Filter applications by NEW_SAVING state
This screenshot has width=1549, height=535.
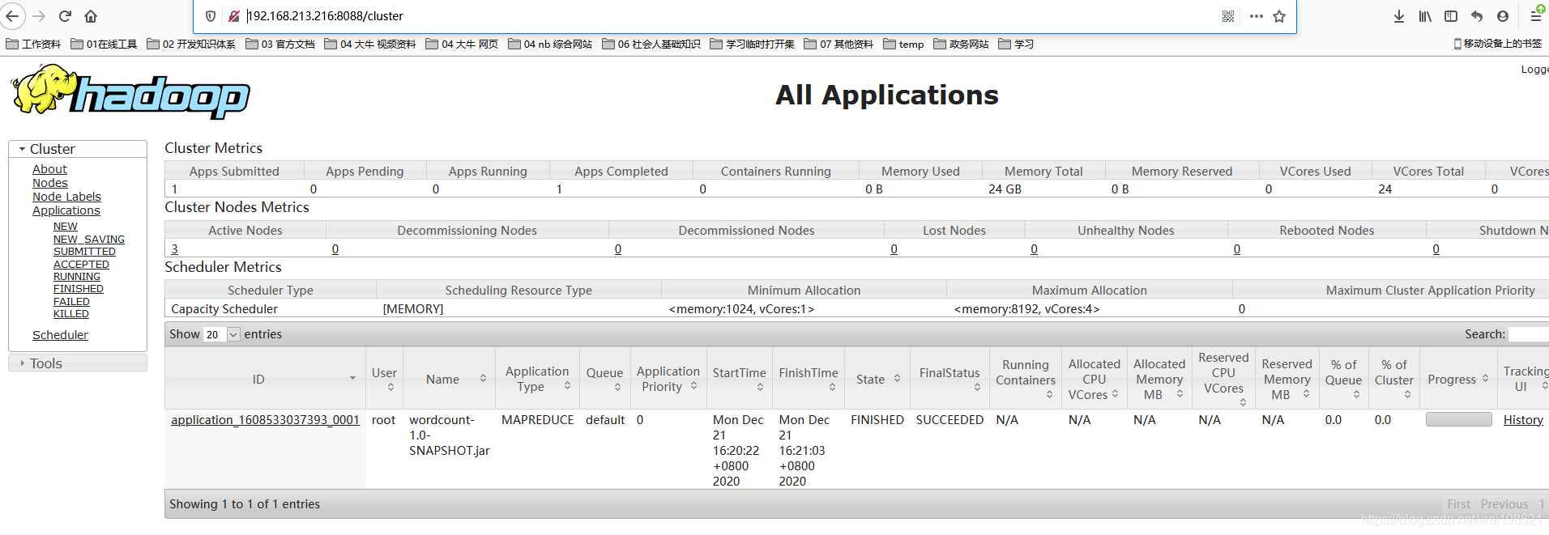[89, 240]
